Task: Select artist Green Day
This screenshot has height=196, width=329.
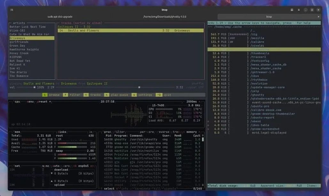Action: (17, 46)
